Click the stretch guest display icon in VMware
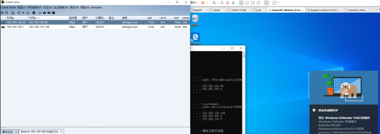The width and height of the screenshot is (380, 134). 274,3
